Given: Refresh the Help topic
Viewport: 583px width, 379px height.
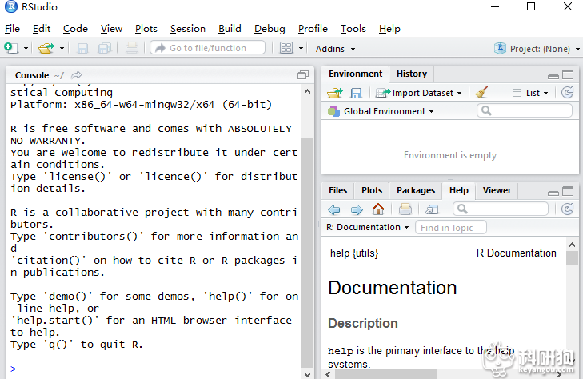Looking at the screenshot, I should [567, 209].
